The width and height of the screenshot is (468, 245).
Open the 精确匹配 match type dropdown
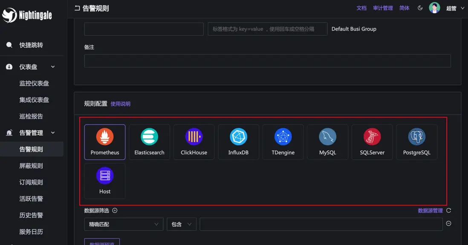click(124, 224)
